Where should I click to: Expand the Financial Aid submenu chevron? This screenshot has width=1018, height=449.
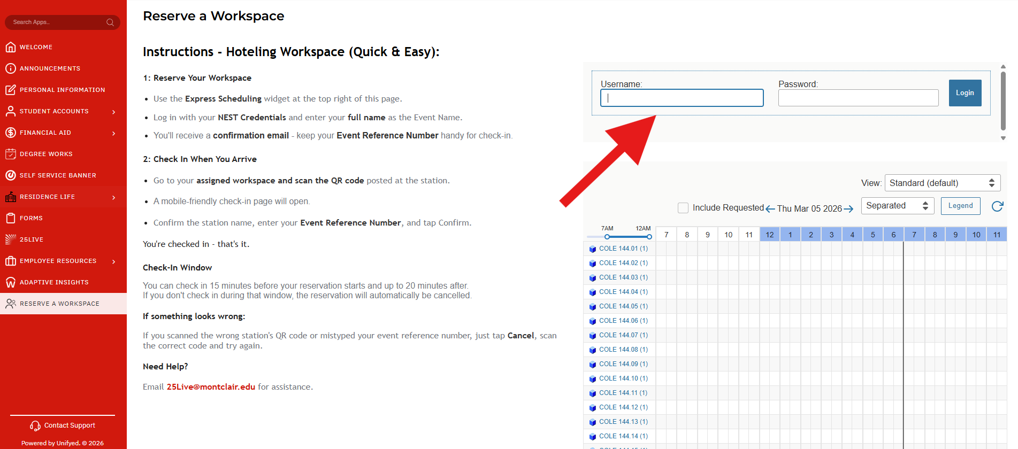point(113,133)
